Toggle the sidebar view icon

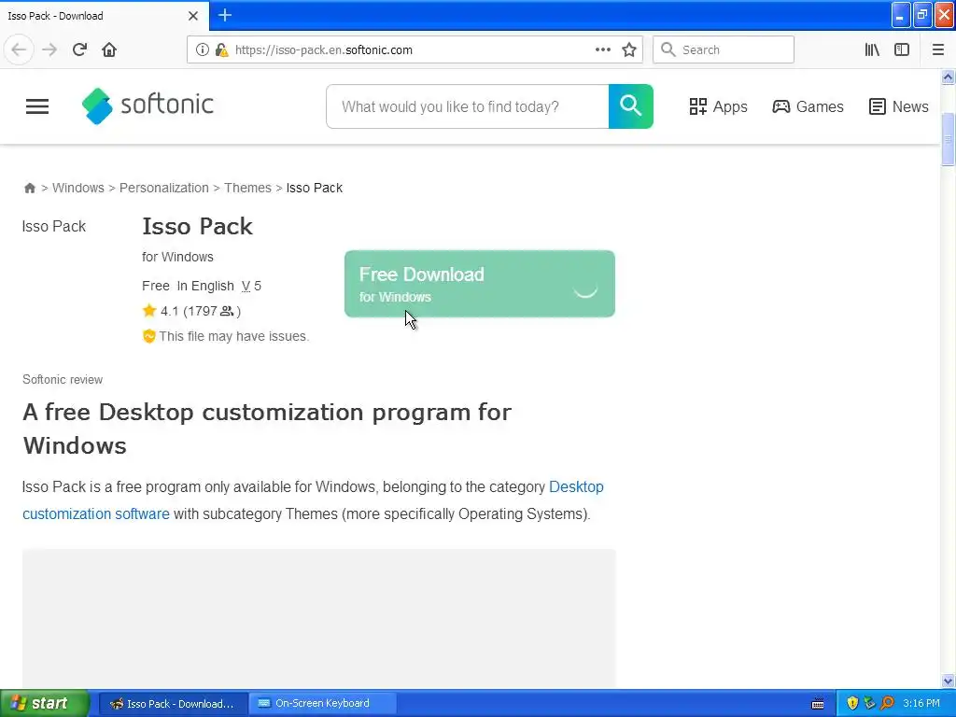coord(902,50)
